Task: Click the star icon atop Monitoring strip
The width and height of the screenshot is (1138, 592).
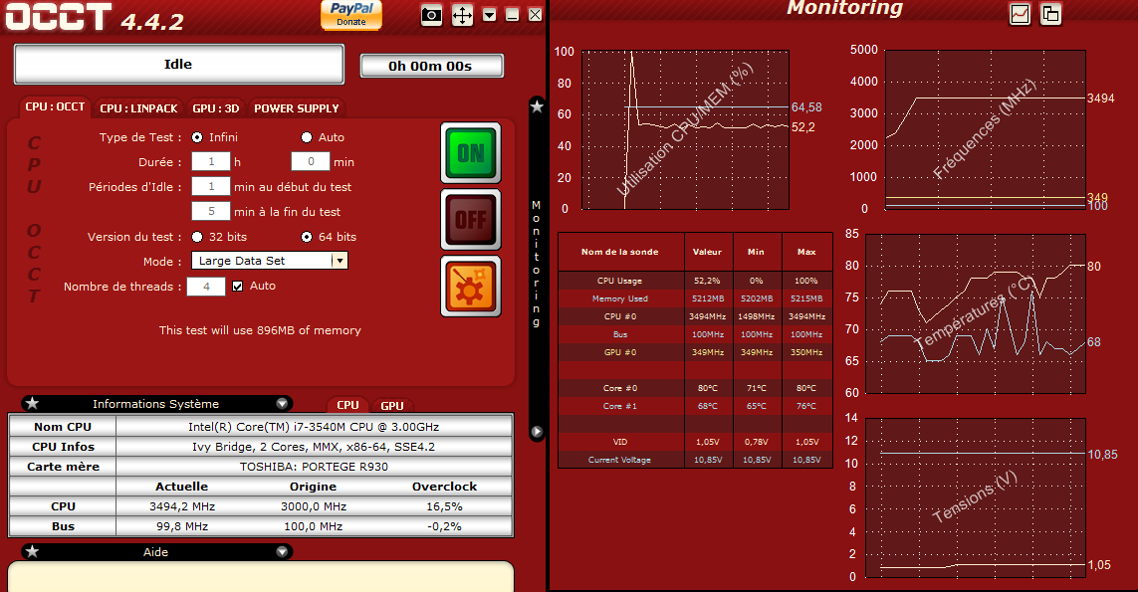Action: (x=537, y=106)
